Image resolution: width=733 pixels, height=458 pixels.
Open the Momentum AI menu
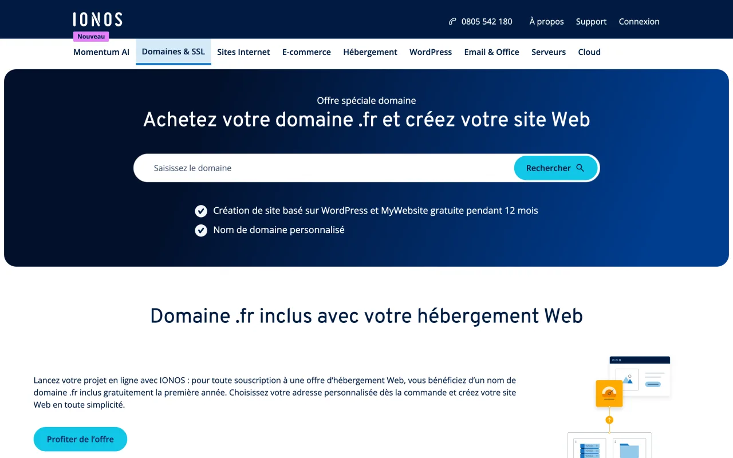click(101, 52)
